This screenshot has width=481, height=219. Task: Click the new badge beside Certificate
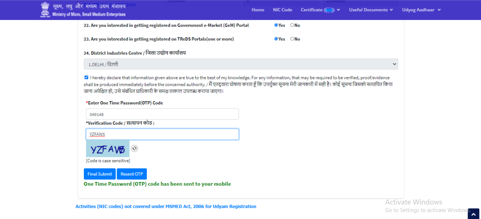tap(329, 10)
